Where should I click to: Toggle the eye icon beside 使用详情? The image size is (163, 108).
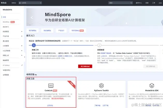tap(36, 75)
